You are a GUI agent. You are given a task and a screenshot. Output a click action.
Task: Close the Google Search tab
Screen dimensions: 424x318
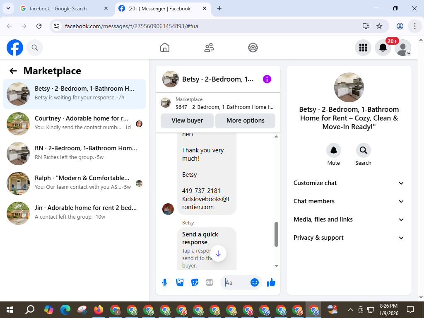tap(106, 9)
